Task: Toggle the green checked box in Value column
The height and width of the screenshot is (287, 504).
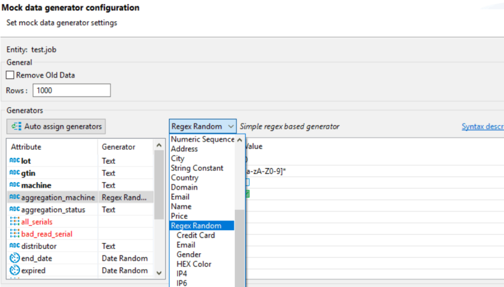Action: pos(246,194)
